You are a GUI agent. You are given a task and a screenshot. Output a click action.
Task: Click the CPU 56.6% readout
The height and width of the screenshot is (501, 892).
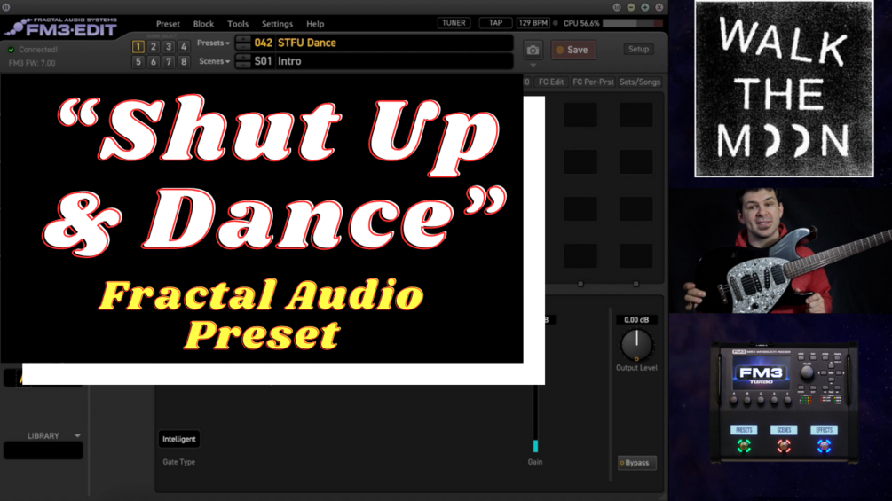tap(581, 23)
